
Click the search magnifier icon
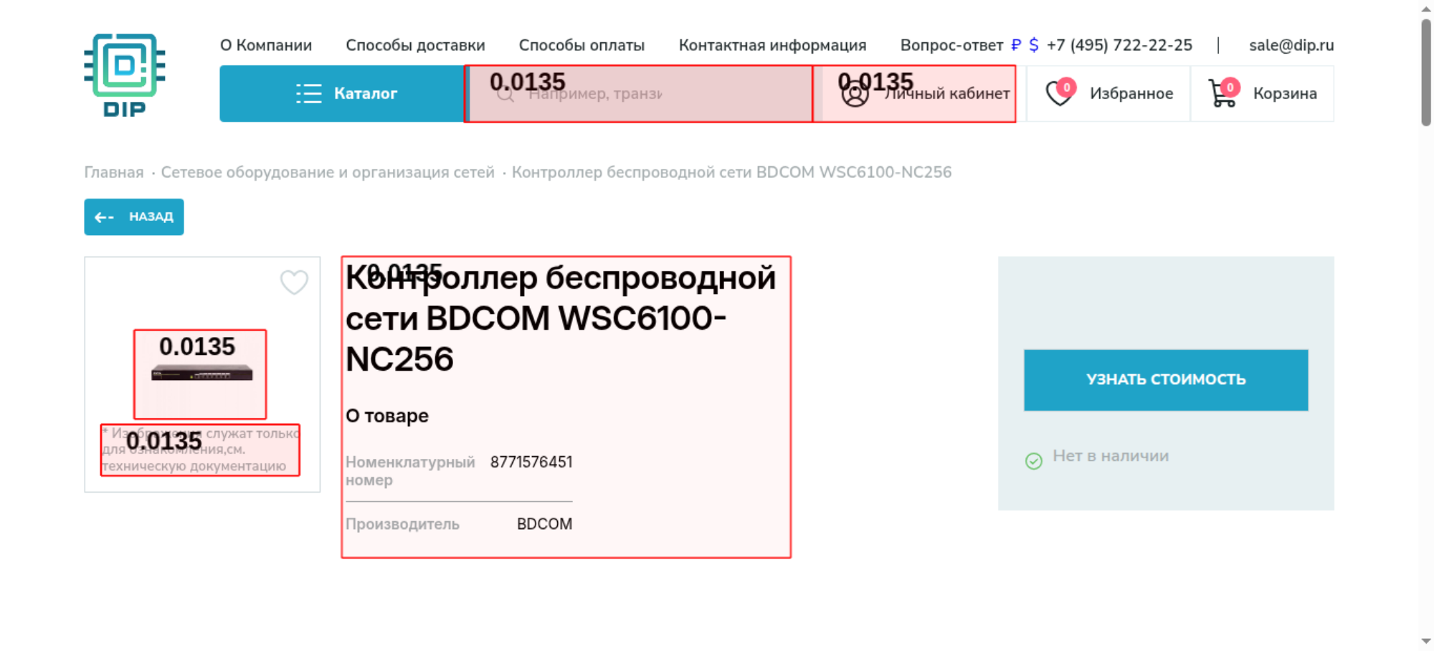coord(505,94)
